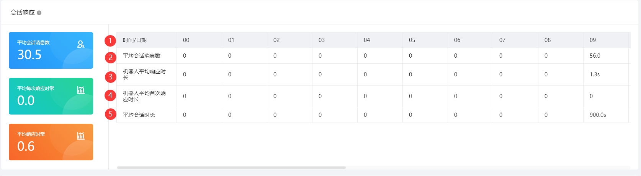Click red badge number 1
The width and height of the screenshot is (641, 176).
110,40
